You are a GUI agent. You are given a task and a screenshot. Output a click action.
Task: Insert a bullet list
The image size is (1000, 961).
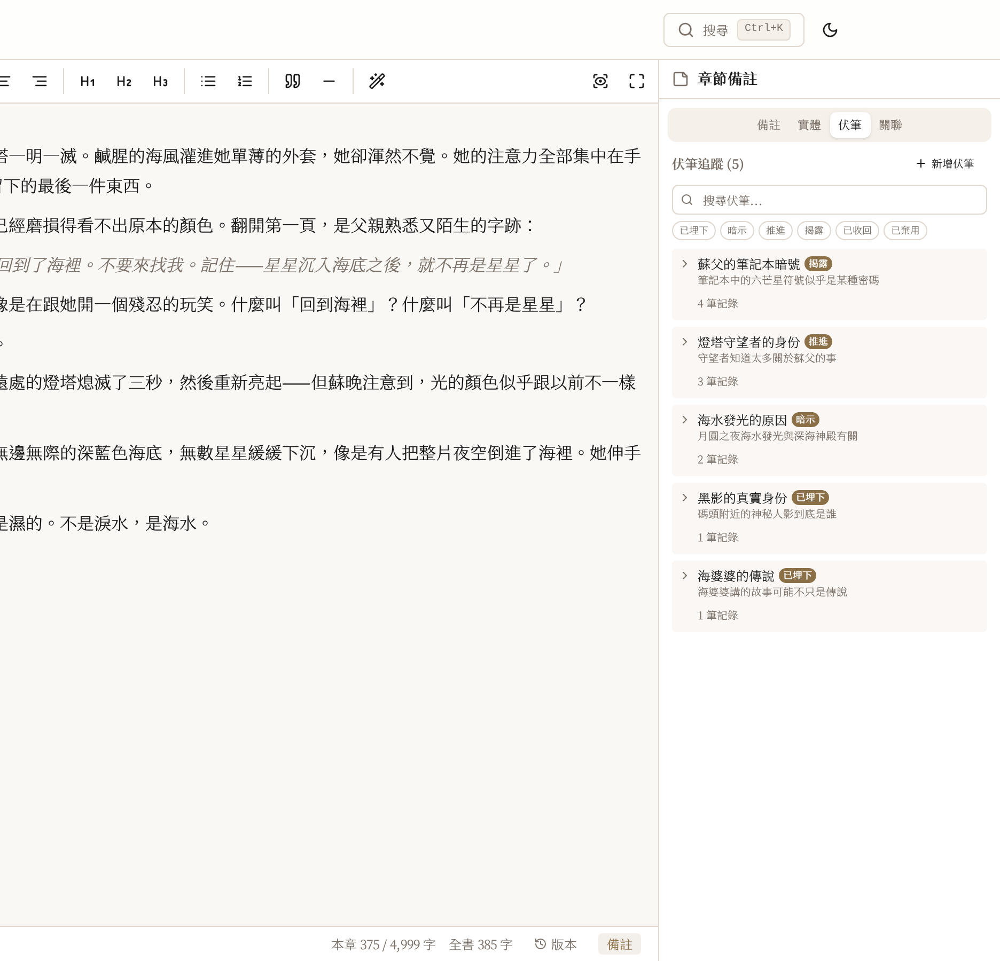(x=208, y=81)
